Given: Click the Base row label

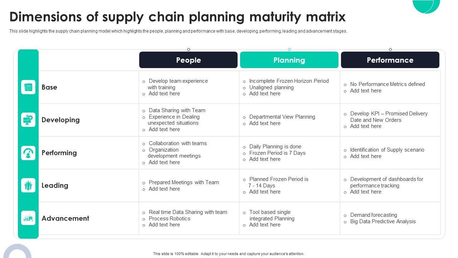Looking at the screenshot, I should (49, 87).
